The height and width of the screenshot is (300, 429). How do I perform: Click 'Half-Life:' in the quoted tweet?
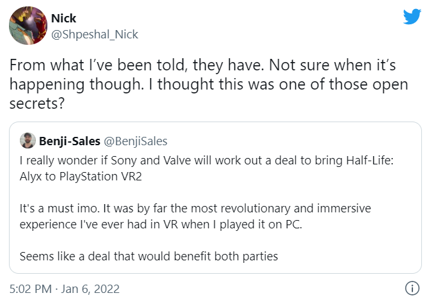pos(369,161)
